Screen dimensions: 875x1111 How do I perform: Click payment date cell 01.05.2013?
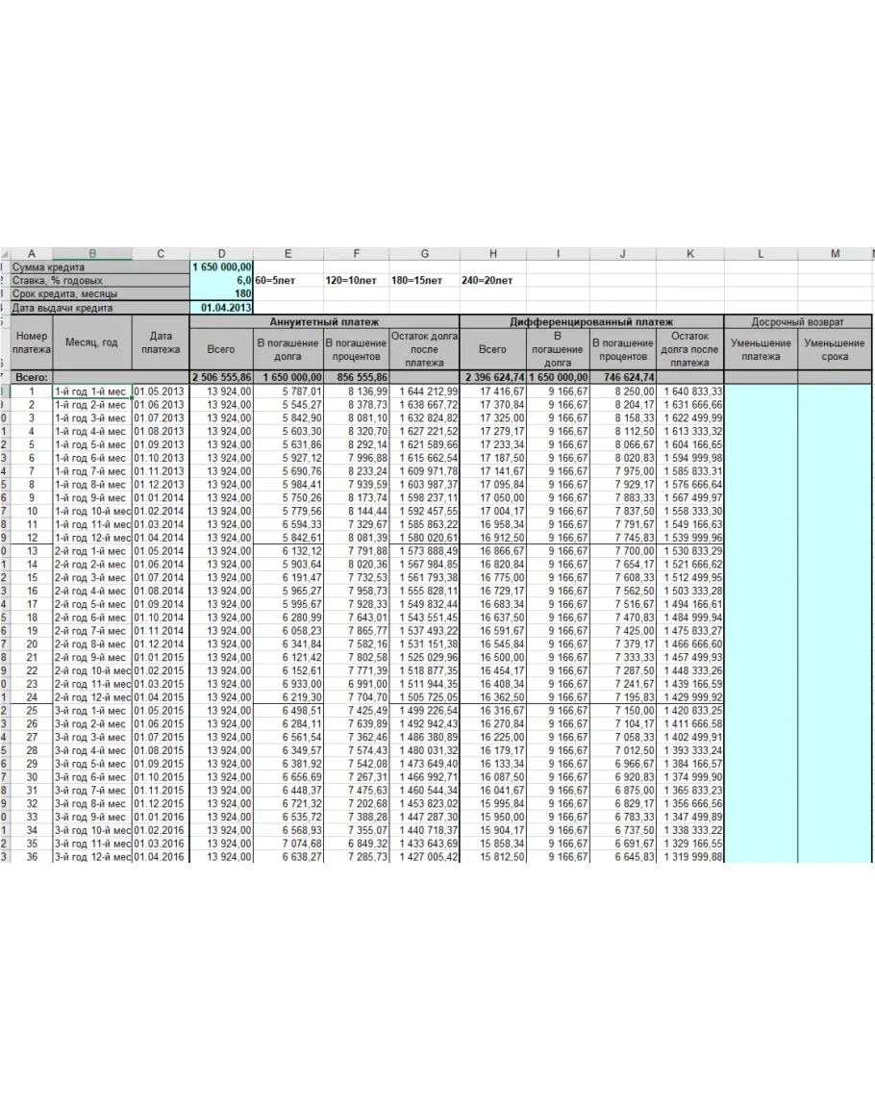[x=161, y=391]
